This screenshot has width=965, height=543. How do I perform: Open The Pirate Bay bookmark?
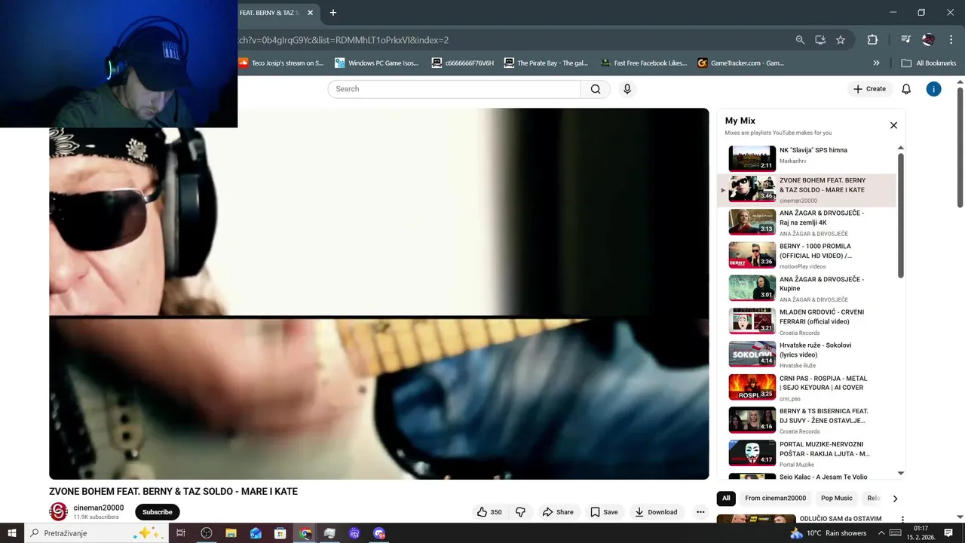click(547, 63)
